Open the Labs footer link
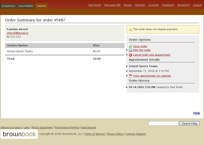The image size is (204, 145). (27, 127)
